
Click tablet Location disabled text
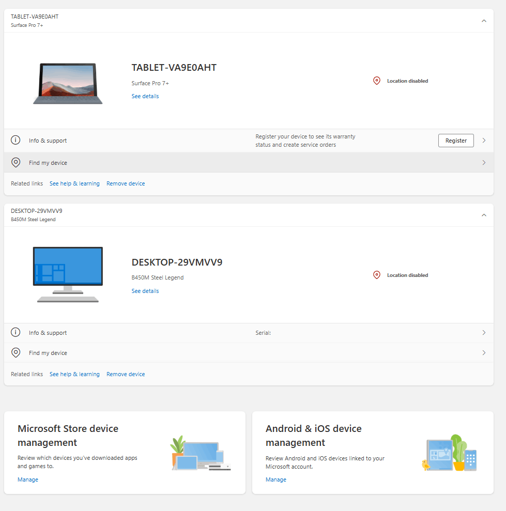point(407,81)
